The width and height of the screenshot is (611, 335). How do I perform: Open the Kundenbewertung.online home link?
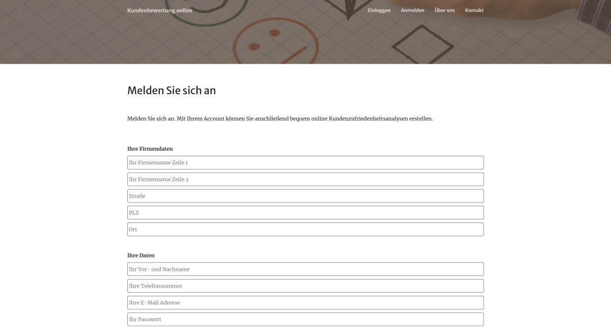160,10
